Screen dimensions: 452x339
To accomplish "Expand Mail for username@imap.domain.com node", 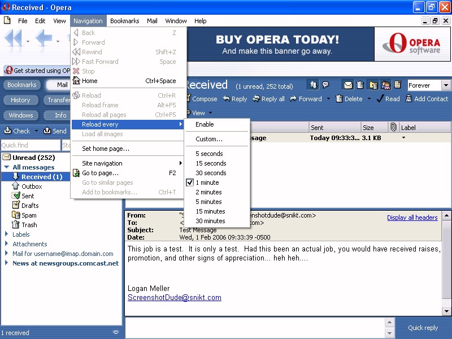I will click(6, 253).
